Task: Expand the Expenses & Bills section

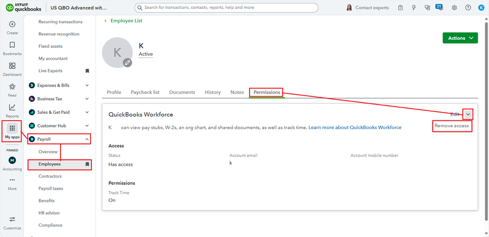Action: coord(87,86)
